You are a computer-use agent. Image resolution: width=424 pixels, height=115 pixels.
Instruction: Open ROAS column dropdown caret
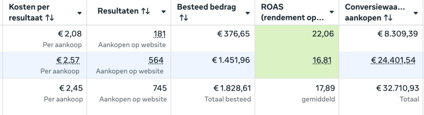coord(332,12)
